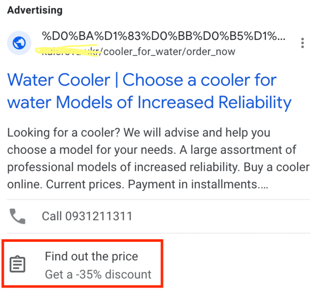The width and height of the screenshot is (318, 298).
Task: Tap Call 0931211311 to dial
Action: (x=87, y=216)
